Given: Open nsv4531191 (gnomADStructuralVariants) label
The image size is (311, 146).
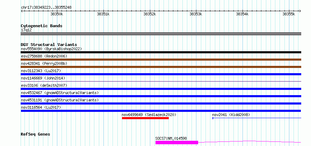Looking at the screenshot, I should [60, 100].
